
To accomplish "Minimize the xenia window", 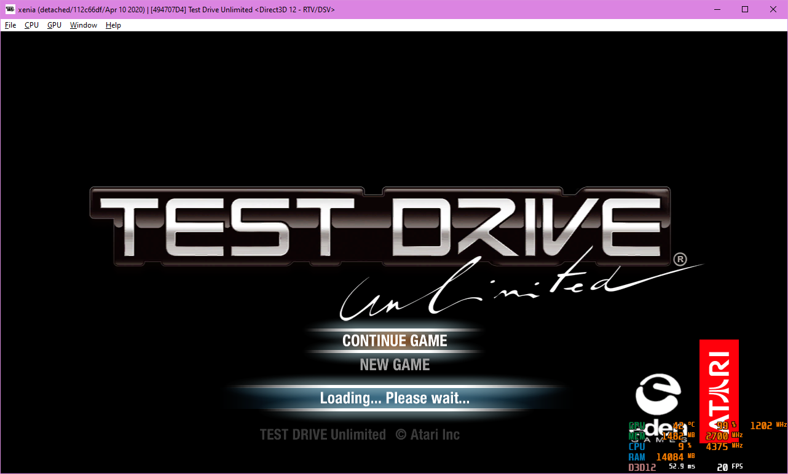I will coord(717,9).
